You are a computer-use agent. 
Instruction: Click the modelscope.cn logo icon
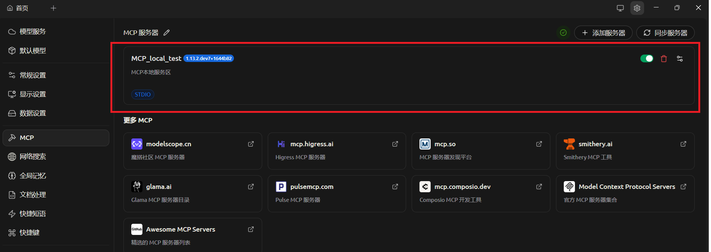[x=137, y=144]
